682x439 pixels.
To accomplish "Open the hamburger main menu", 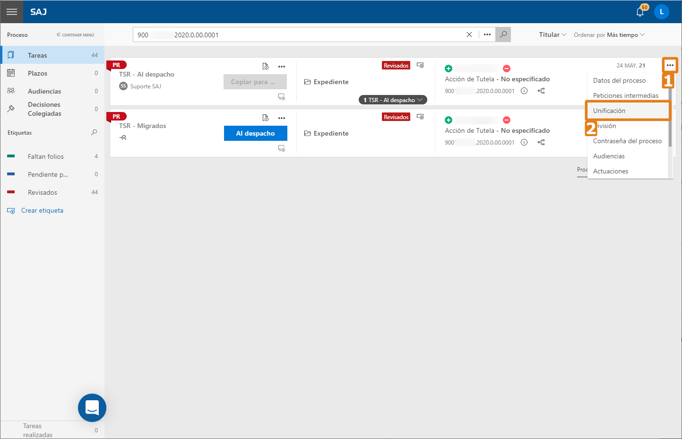I will click(12, 12).
